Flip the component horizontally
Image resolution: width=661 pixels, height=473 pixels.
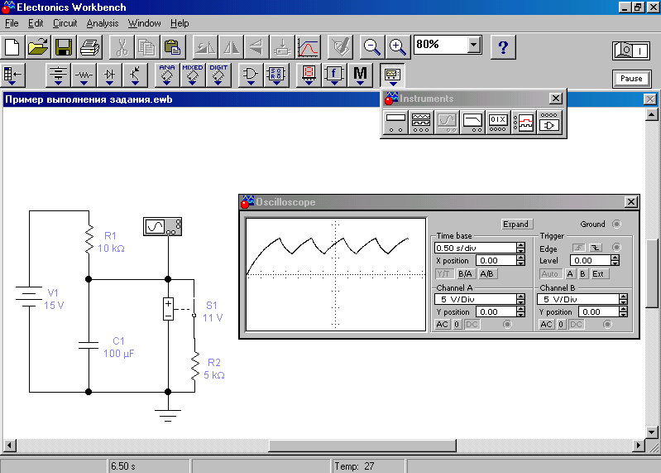pyautogui.click(x=231, y=47)
